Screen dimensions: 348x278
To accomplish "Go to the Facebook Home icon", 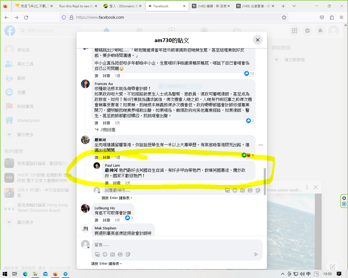I will click(107, 30).
